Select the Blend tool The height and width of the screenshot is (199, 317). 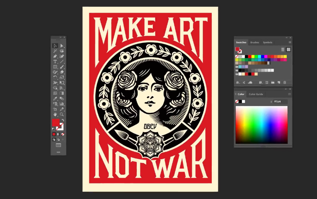(x=62, y=98)
